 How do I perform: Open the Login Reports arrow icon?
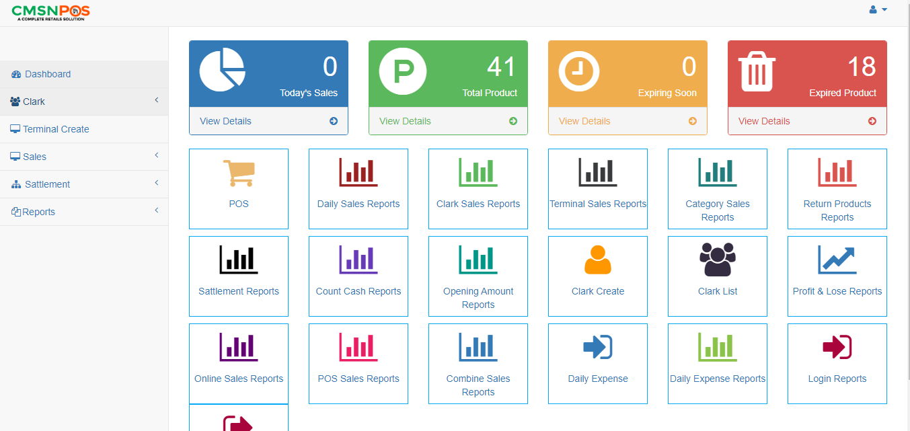[837, 347]
